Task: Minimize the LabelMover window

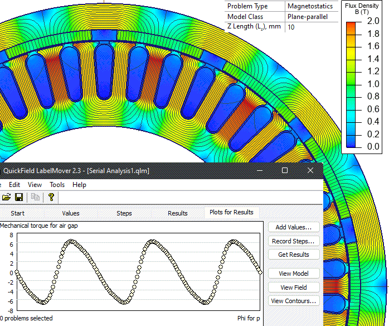Action: (x=260, y=170)
